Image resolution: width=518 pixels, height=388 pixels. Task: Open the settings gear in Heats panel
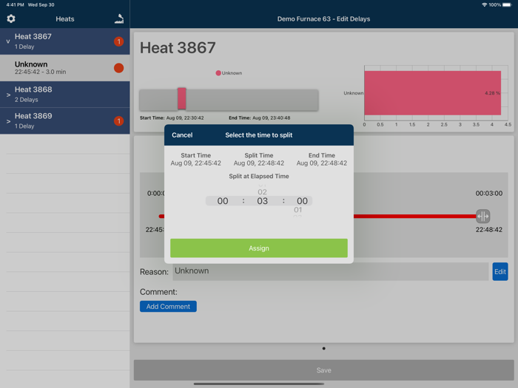tap(11, 18)
